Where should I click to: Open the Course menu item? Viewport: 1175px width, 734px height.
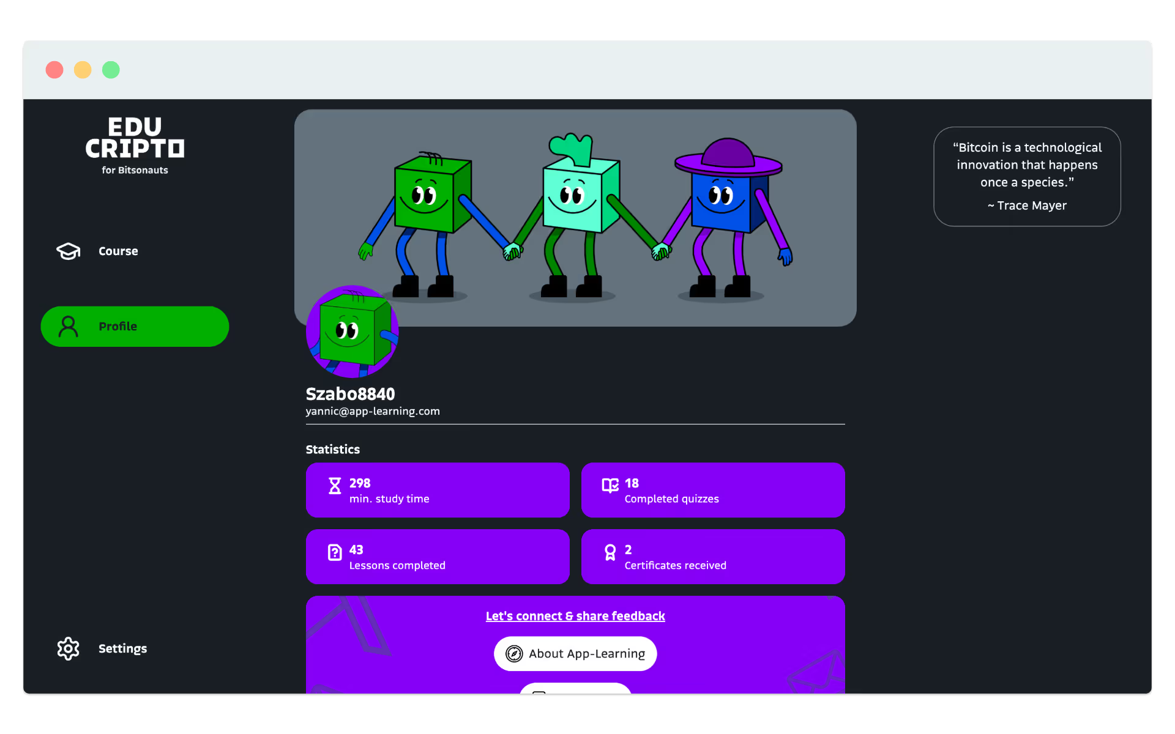coord(118,251)
